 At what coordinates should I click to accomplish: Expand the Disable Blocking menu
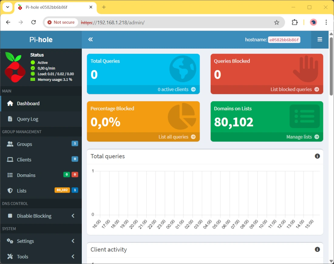coord(33,216)
